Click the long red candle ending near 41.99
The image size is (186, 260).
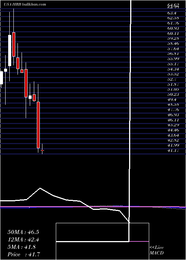38,125
